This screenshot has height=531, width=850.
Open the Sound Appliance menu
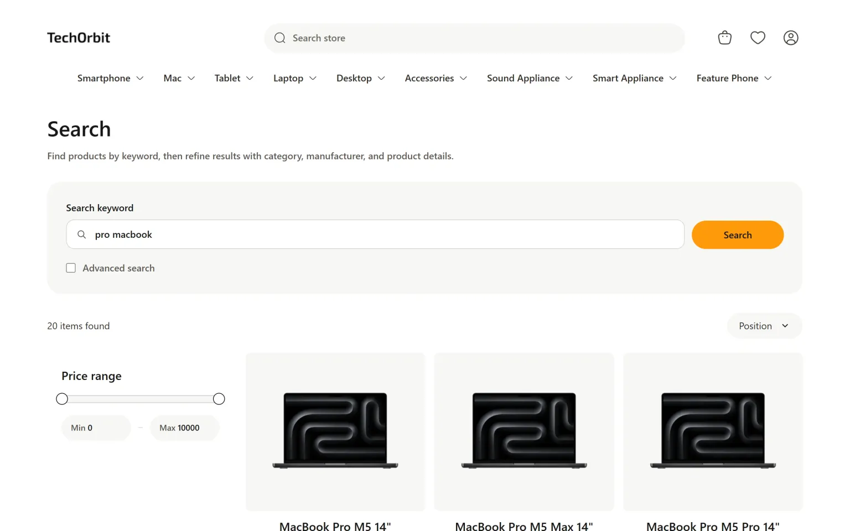pyautogui.click(x=530, y=78)
